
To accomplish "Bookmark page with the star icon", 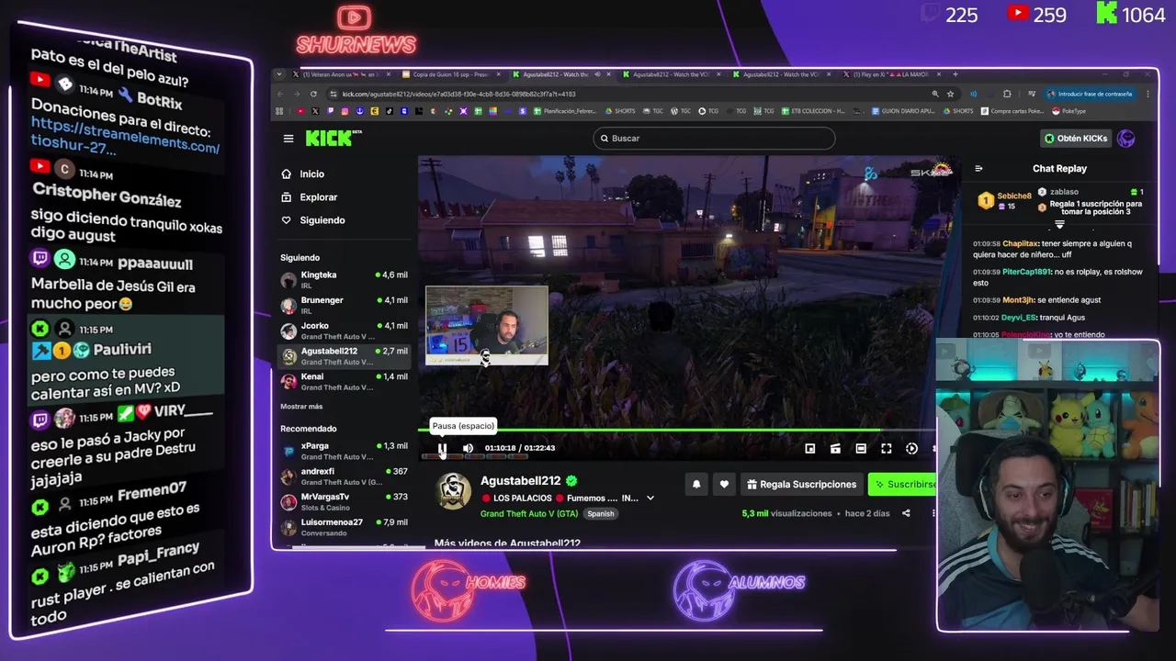I will (950, 94).
